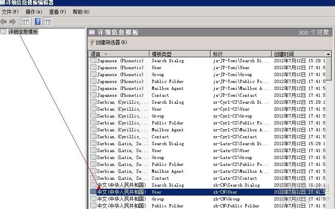Select Japanese (Phonetic) Mailbox Agent row

(x=207, y=88)
